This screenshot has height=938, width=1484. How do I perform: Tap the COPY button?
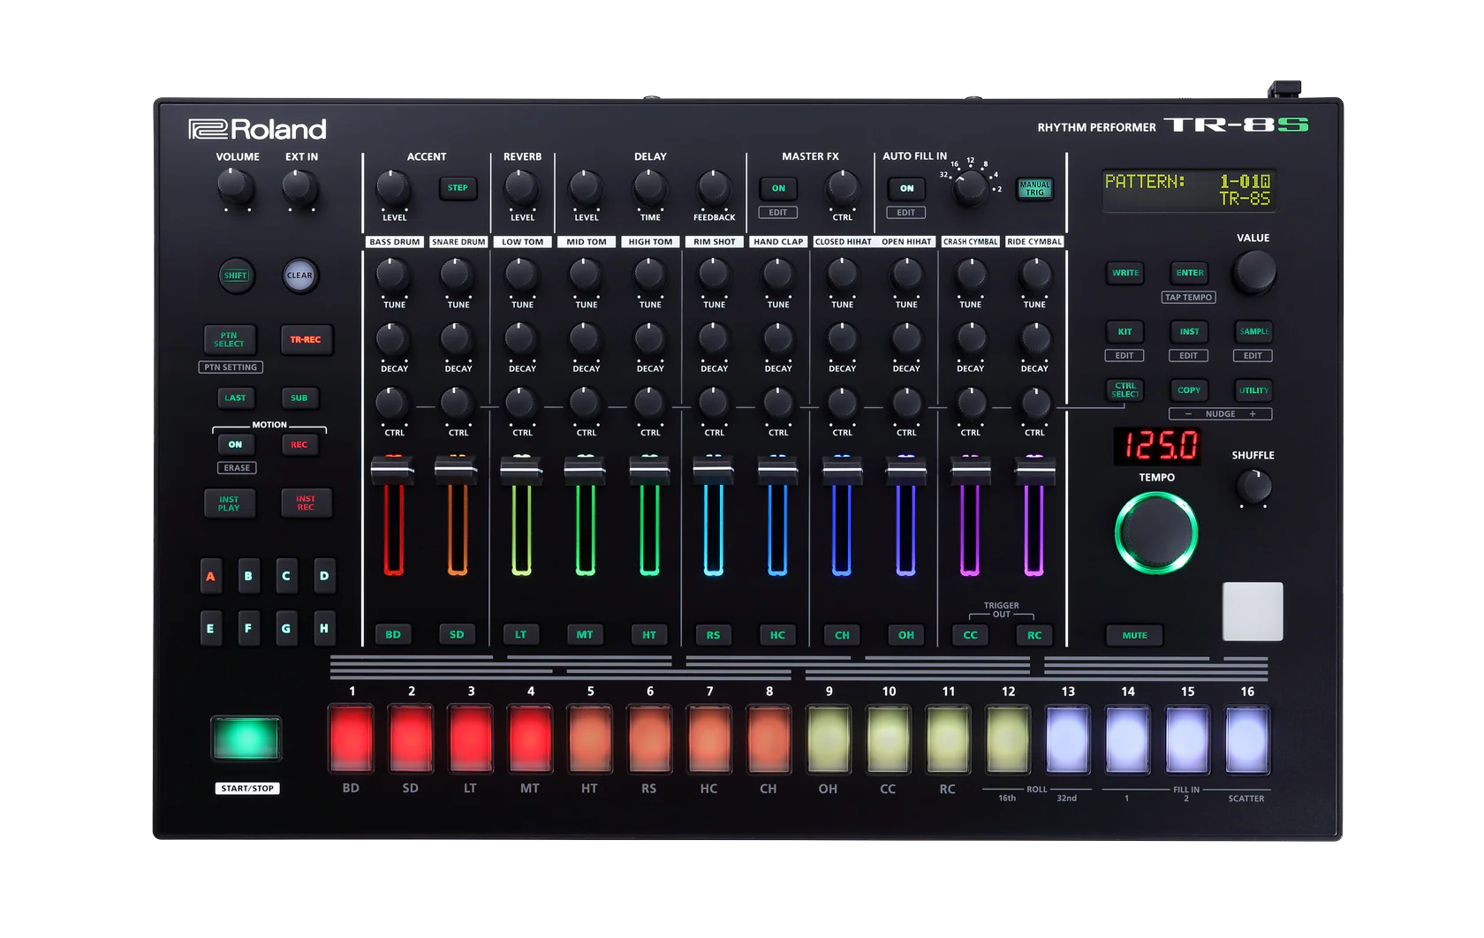[1189, 390]
